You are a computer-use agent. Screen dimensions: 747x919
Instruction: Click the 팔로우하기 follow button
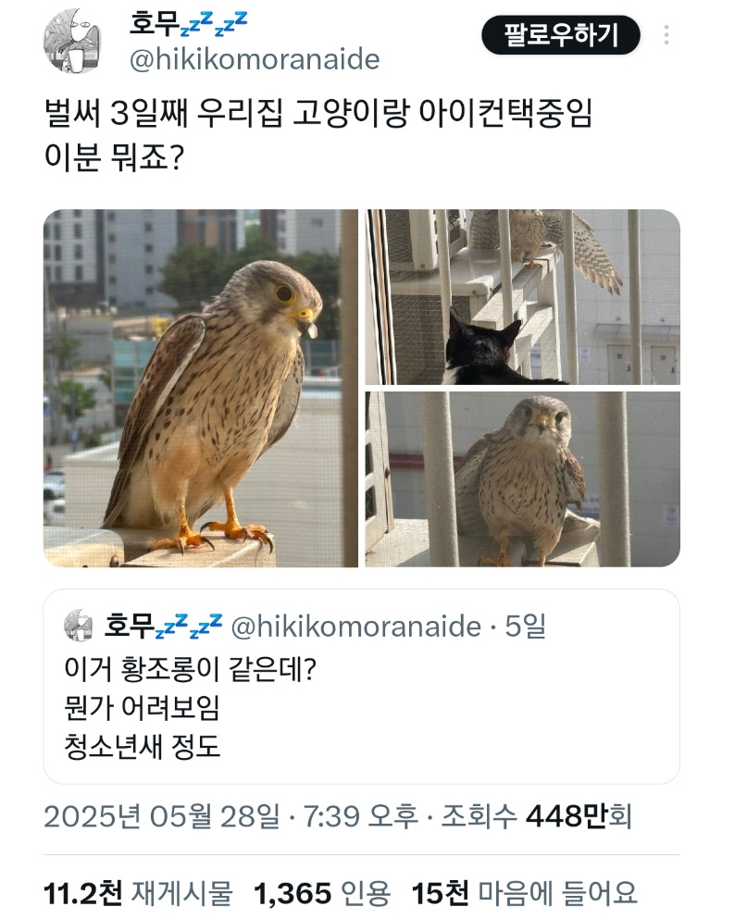[561, 35]
